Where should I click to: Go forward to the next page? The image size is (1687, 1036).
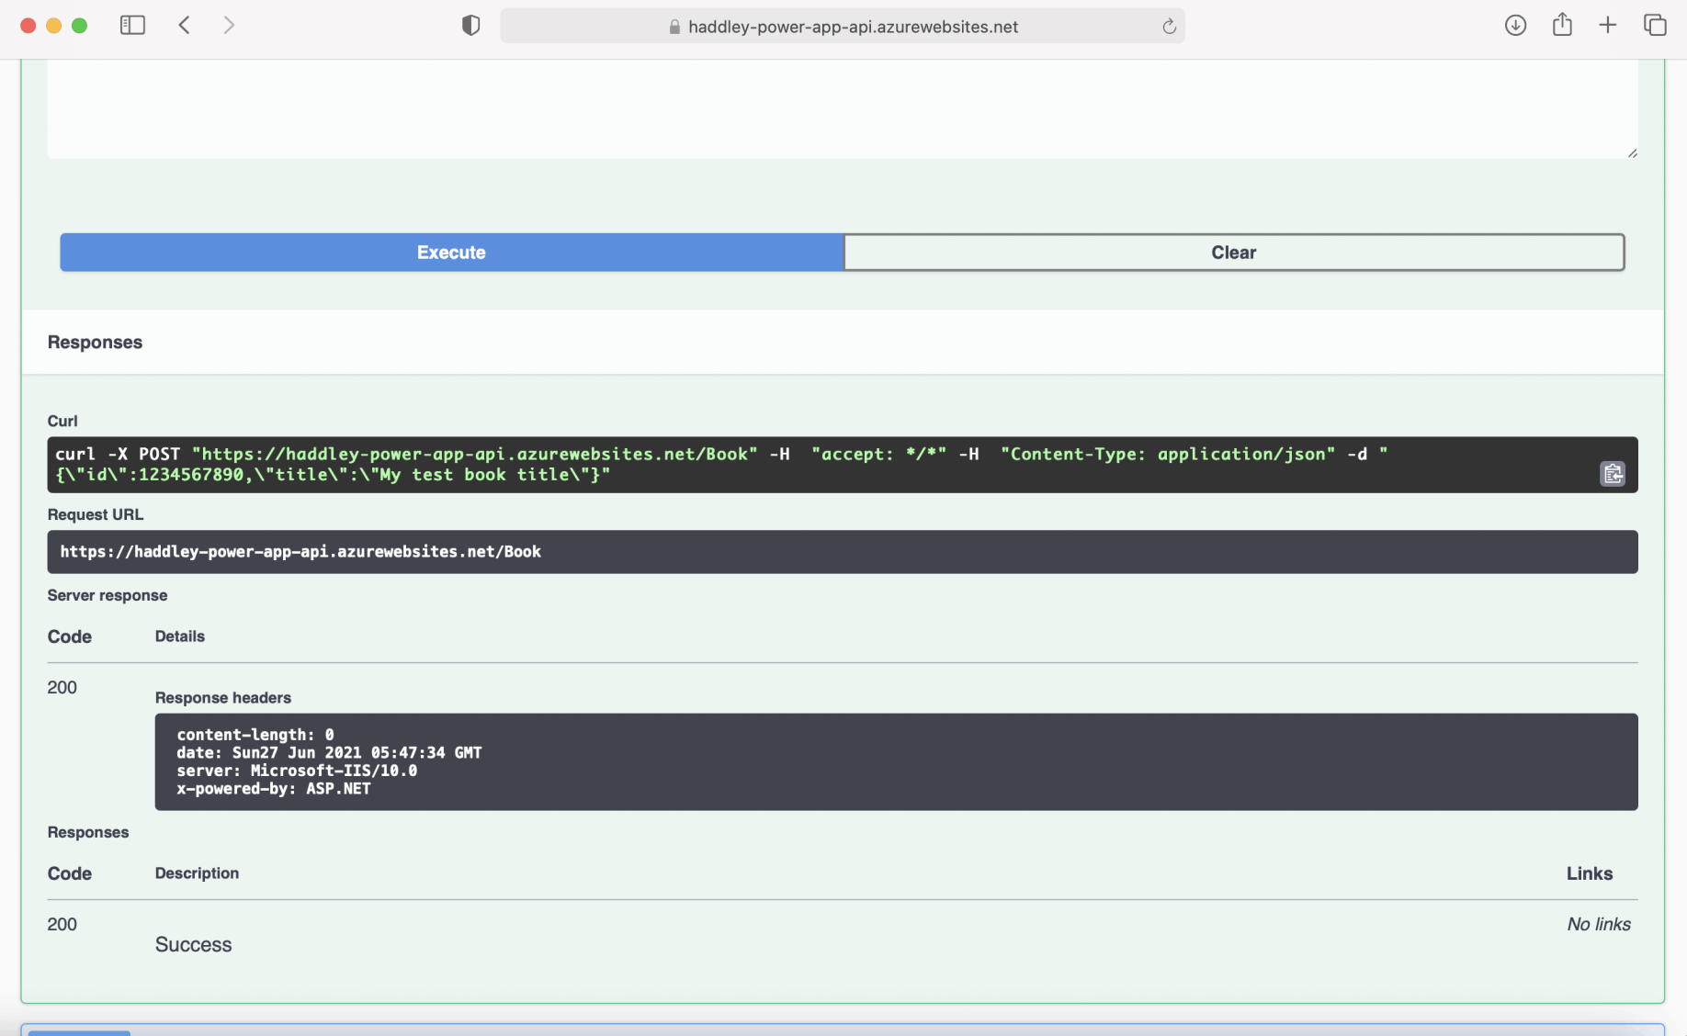pyautogui.click(x=229, y=26)
